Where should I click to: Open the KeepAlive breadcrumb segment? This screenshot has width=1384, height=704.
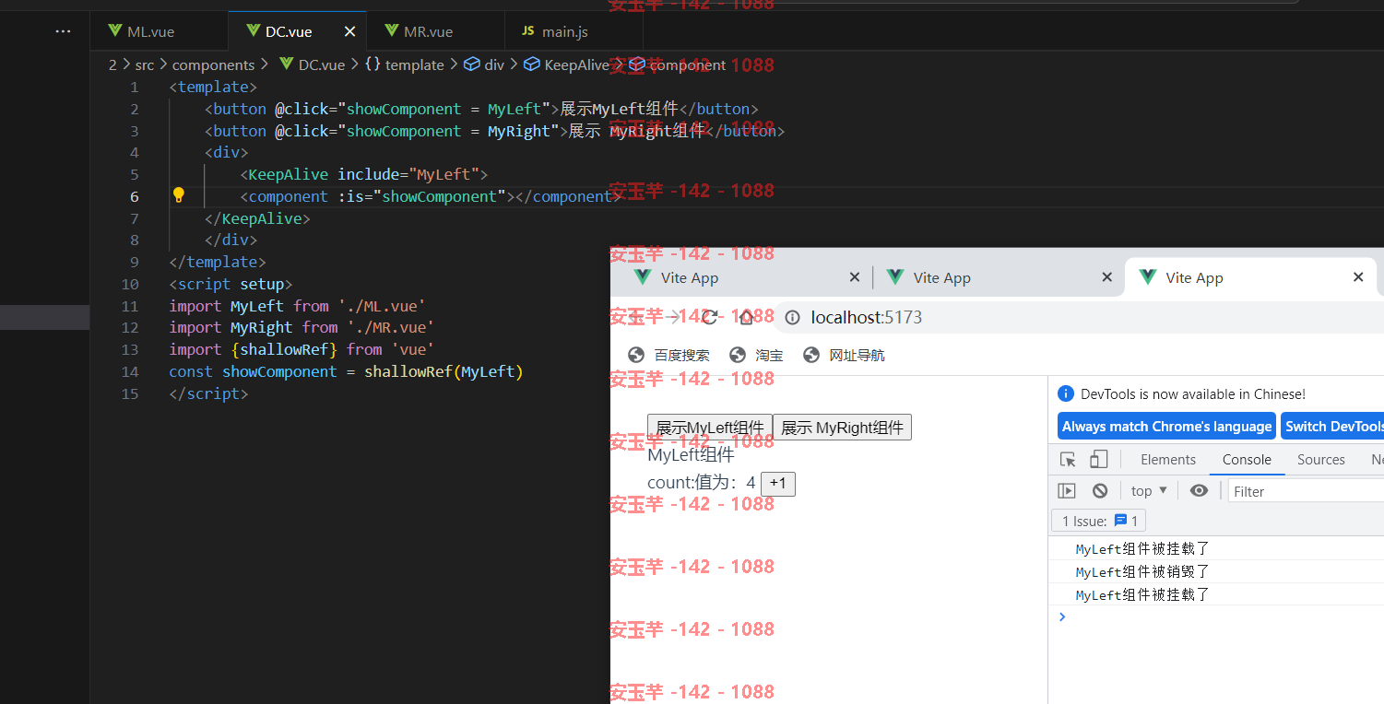click(x=567, y=65)
